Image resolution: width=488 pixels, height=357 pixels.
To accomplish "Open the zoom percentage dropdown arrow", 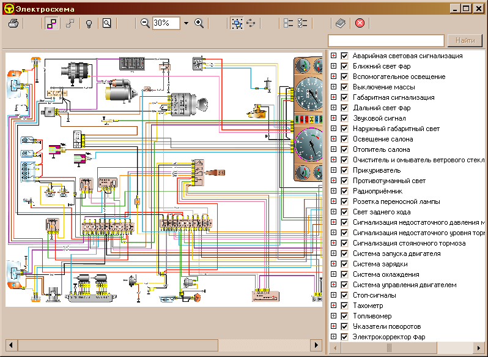I will [x=186, y=23].
